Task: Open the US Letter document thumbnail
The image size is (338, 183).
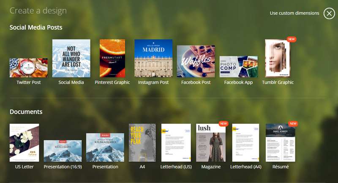Action: 25,143
